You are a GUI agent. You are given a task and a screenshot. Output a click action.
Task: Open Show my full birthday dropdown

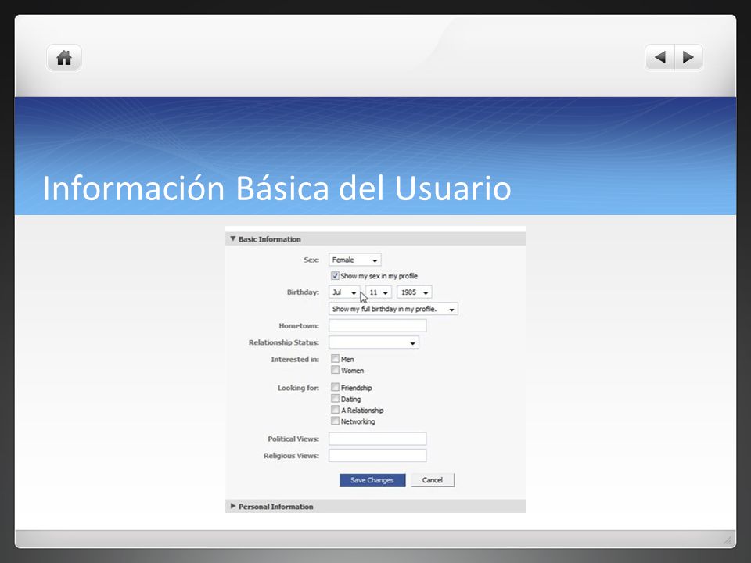[393, 309]
